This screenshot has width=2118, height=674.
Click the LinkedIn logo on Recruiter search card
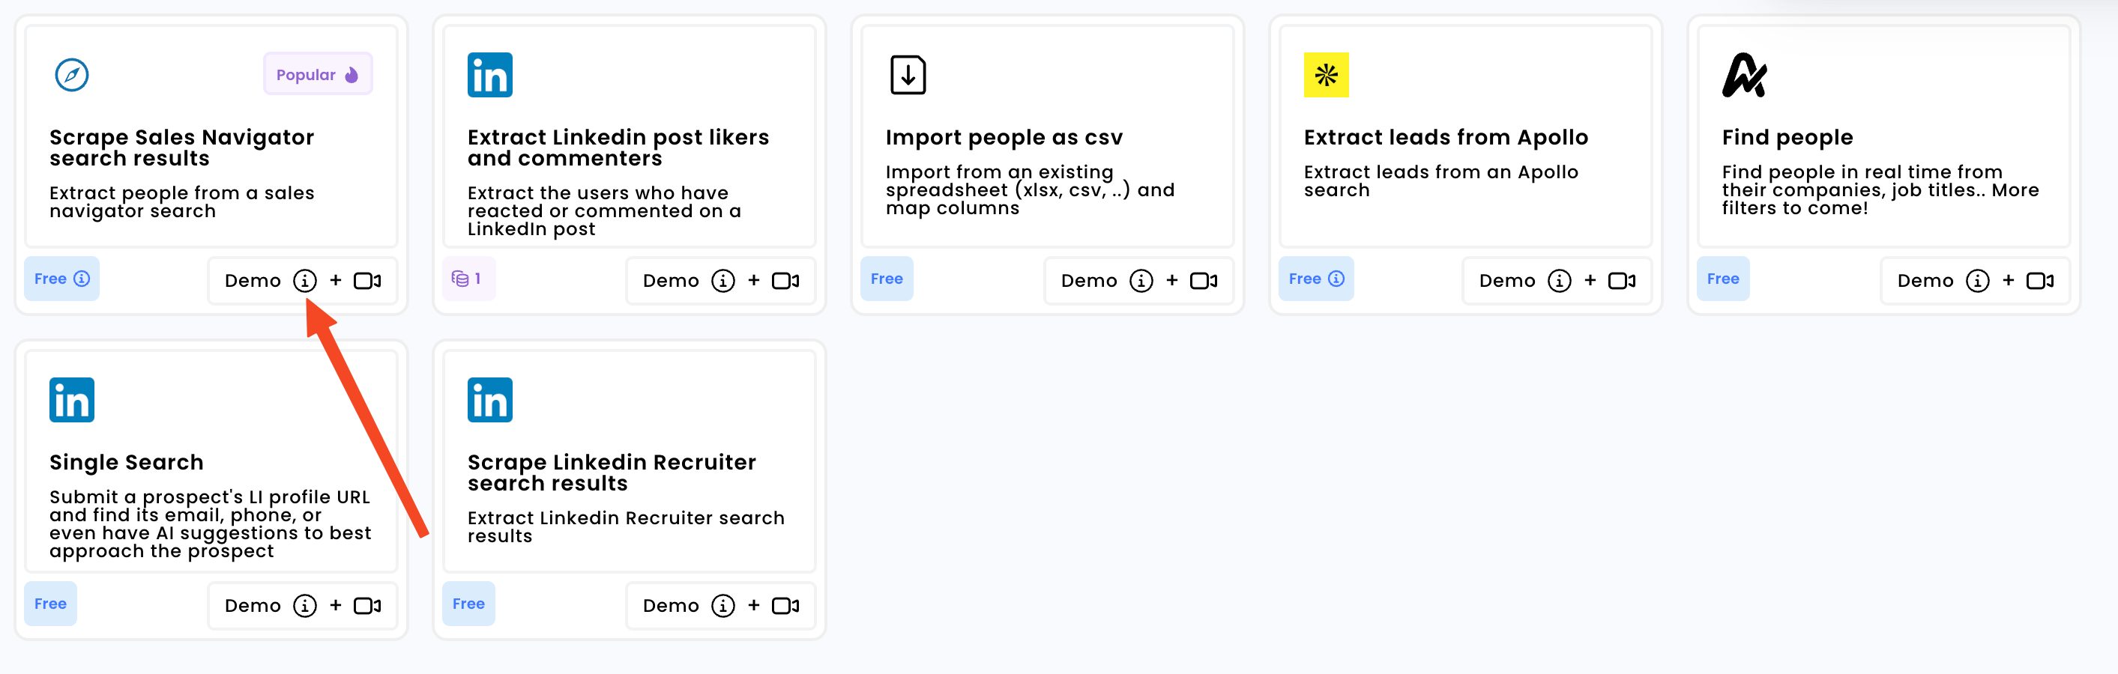coord(490,401)
